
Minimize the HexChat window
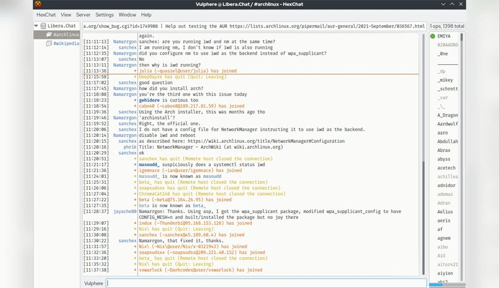click(443, 4)
